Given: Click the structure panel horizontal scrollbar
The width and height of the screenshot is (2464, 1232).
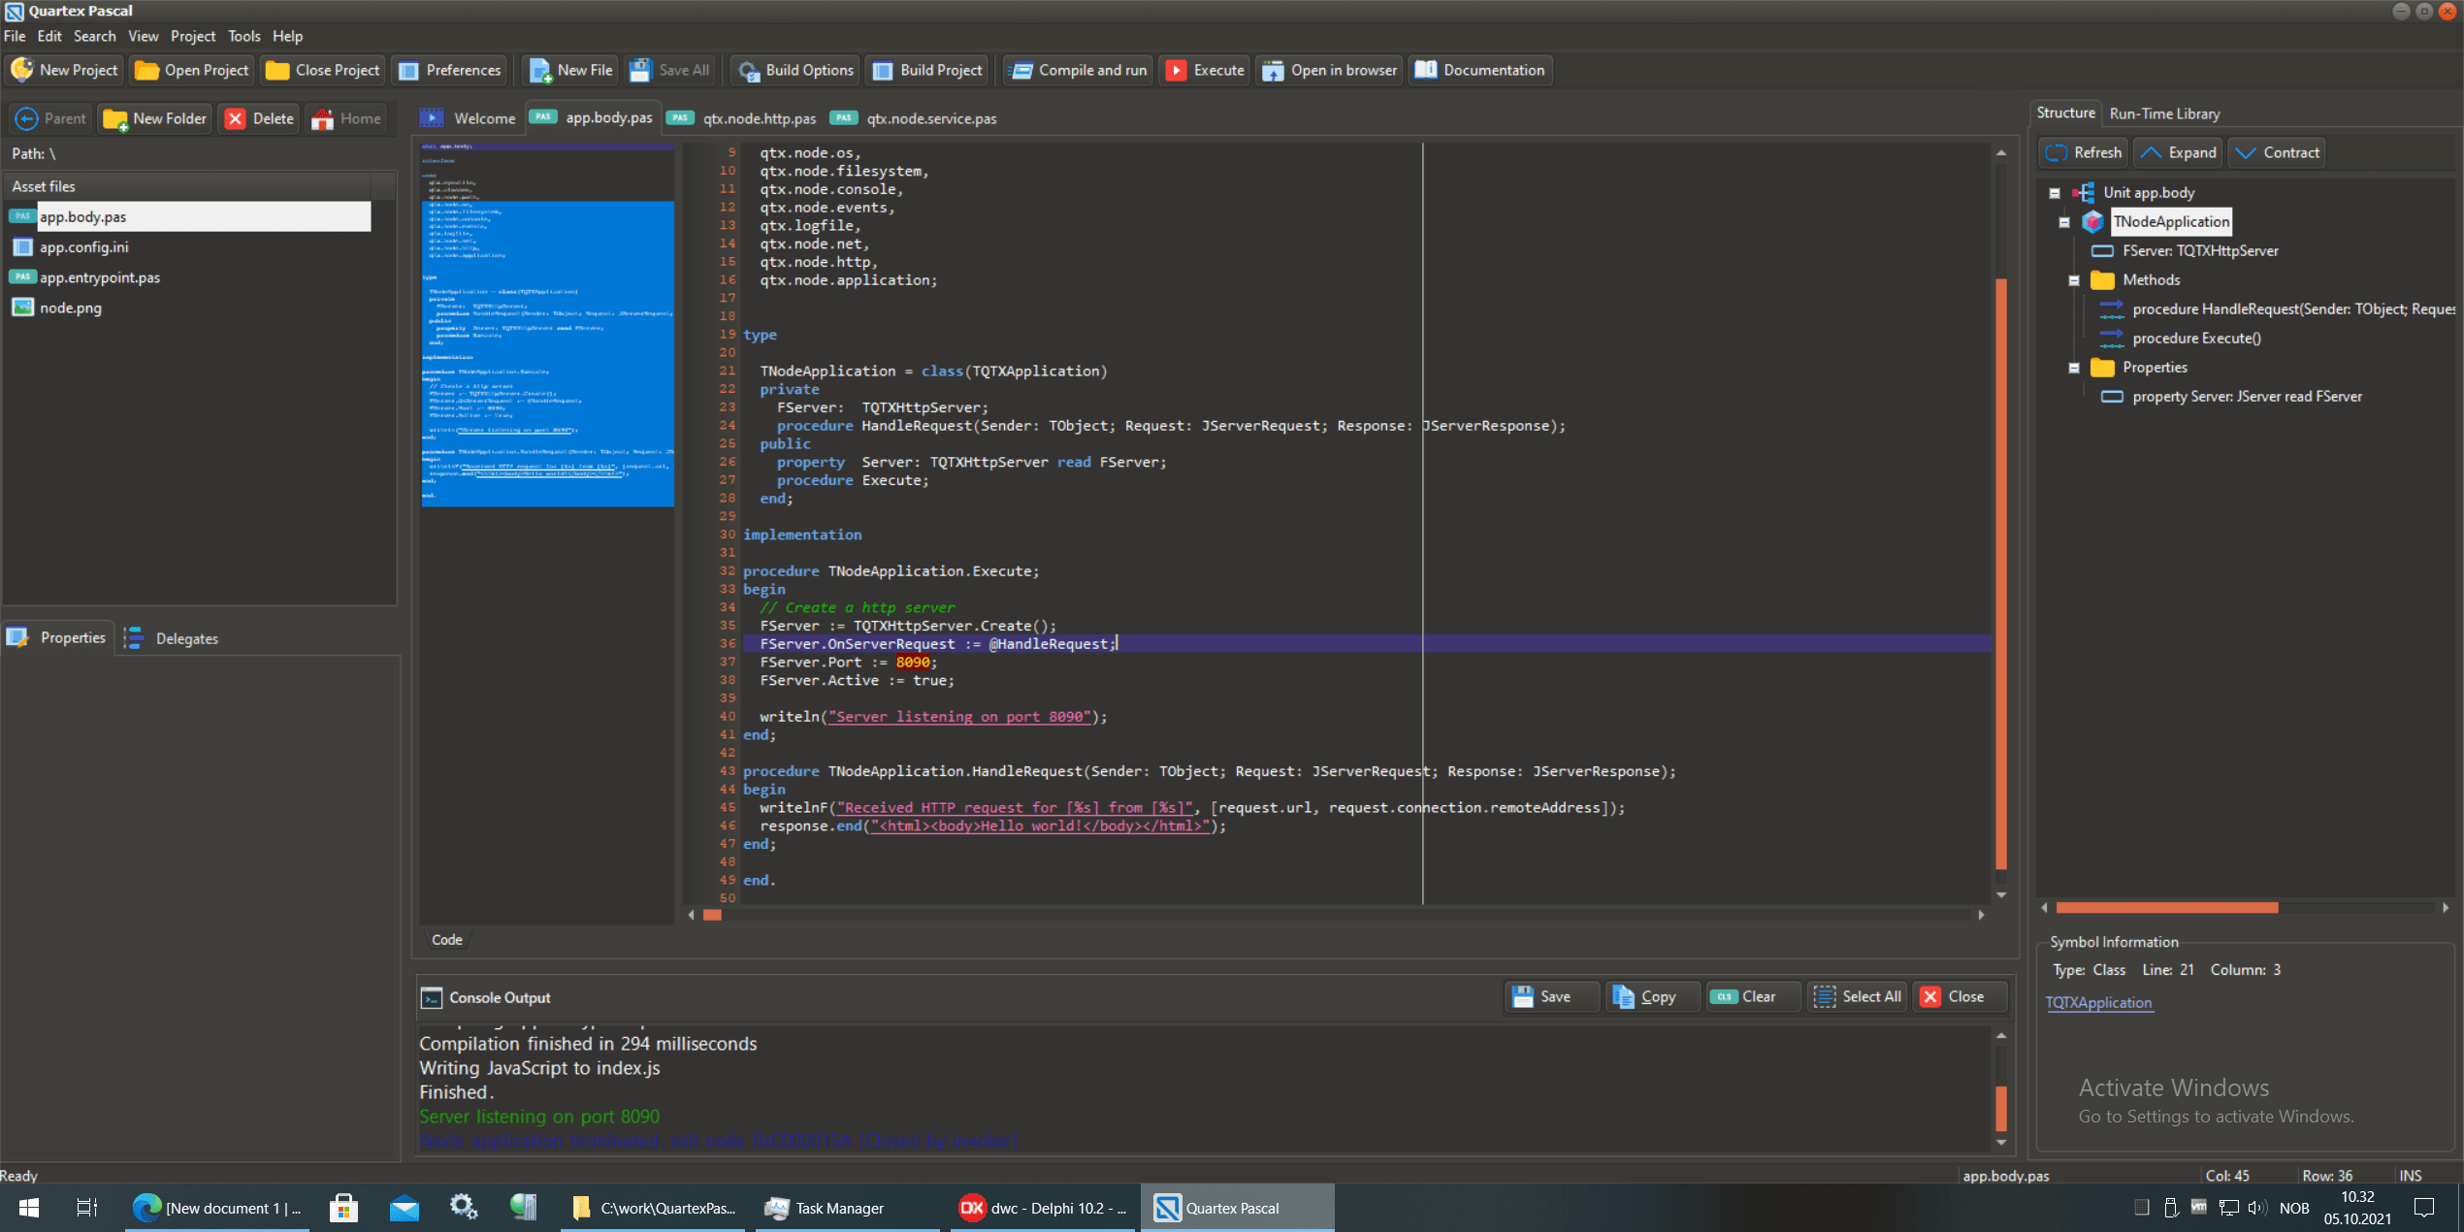Looking at the screenshot, I should pos(2166,907).
